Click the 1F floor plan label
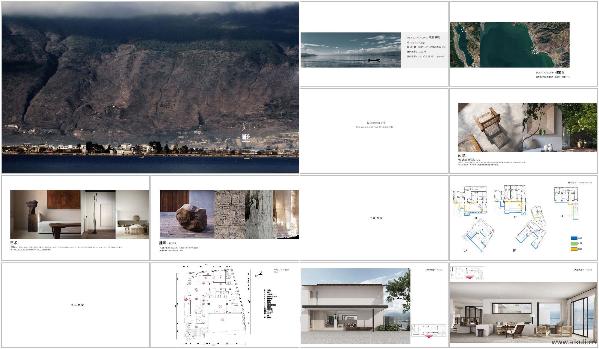Screen dimensions: 599x349 (x=465, y=250)
